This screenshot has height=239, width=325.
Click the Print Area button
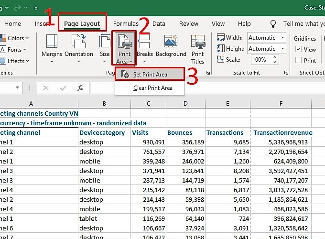tap(124, 49)
